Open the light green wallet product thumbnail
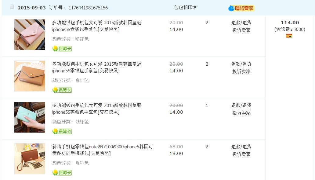Image resolution: width=315 pixels, height=180 pixels. tap(30, 117)
